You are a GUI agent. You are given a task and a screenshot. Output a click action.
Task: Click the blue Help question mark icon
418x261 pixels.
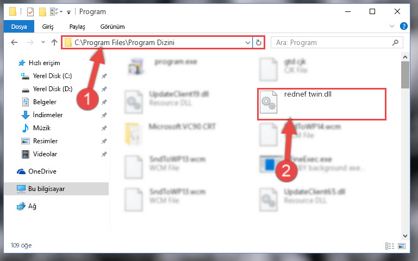tap(404, 26)
